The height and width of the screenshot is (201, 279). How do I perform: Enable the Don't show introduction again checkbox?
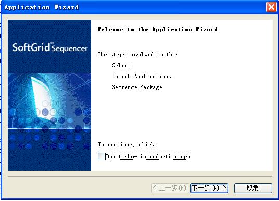tap(101, 156)
